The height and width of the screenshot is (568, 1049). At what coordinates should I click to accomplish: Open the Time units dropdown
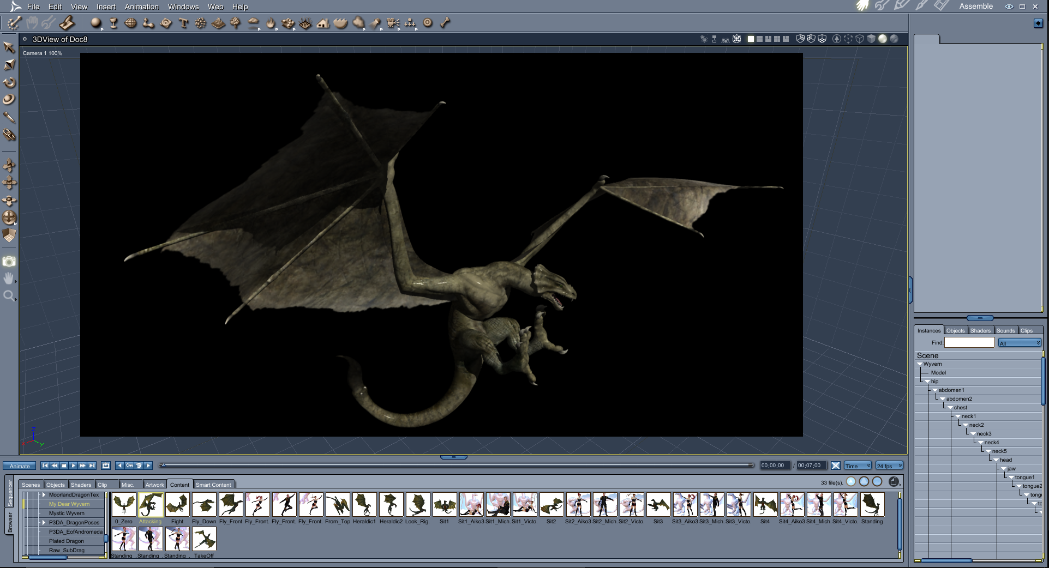click(x=858, y=466)
